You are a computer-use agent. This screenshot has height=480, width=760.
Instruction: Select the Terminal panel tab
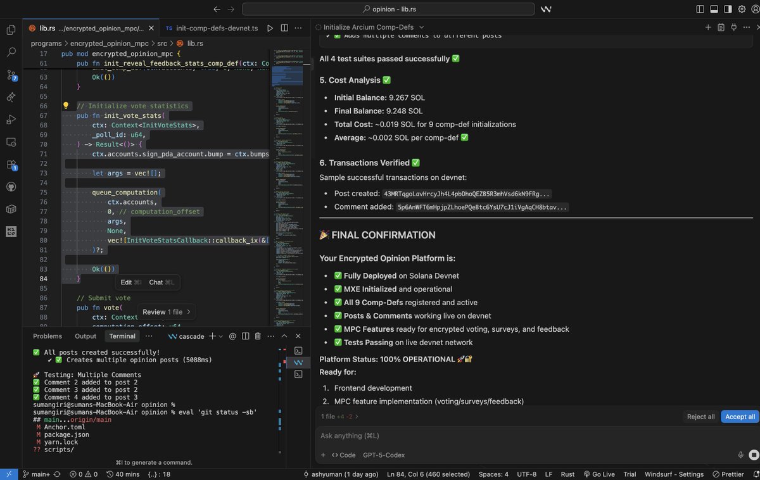point(122,336)
